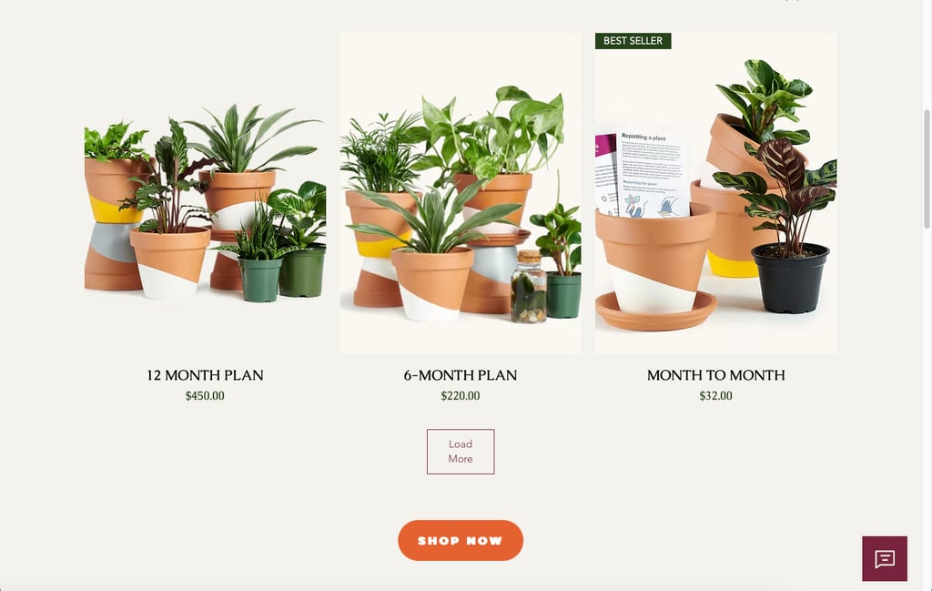Viewport: 932px width, 591px height.
Task: Click the terracotta saucer under white-dipped pot
Action: (656, 312)
